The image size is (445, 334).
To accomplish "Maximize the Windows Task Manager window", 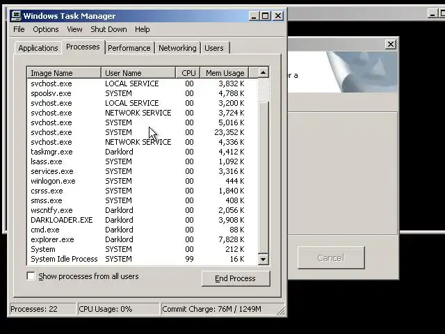I will pyautogui.click(x=266, y=16).
